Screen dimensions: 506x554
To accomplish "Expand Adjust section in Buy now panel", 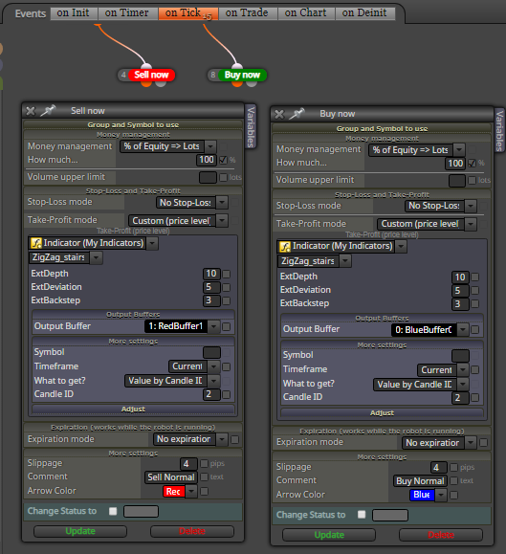I will pyautogui.click(x=382, y=412).
